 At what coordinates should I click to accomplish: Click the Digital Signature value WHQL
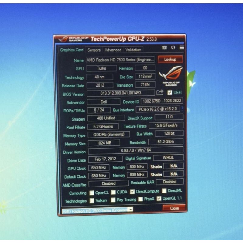point(168,158)
